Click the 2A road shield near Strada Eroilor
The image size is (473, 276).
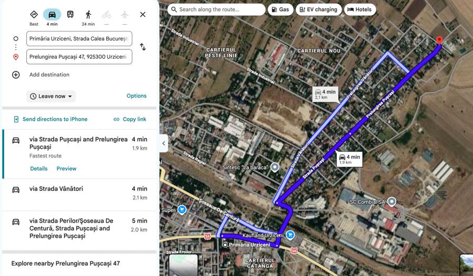208,237
